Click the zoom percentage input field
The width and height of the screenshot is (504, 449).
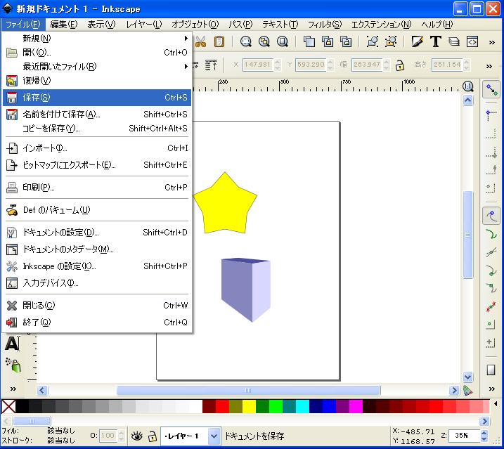pyautogui.click(x=462, y=436)
